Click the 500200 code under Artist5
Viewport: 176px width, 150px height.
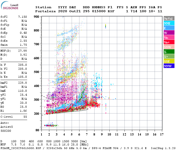pyautogui.click(x=6, y=131)
